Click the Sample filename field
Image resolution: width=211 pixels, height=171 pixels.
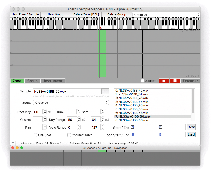pyautogui.click(x=67, y=92)
